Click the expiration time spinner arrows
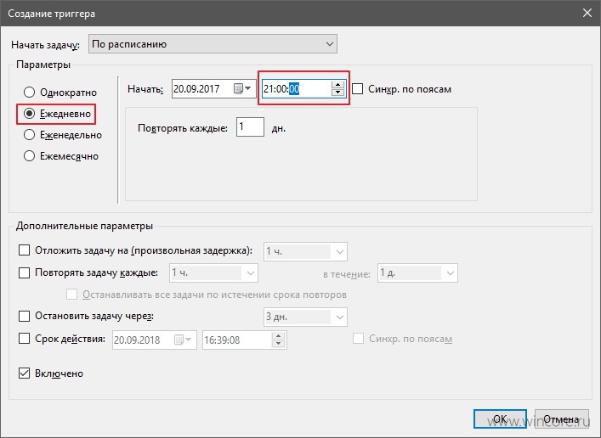This screenshot has height=438, width=601. 278,340
